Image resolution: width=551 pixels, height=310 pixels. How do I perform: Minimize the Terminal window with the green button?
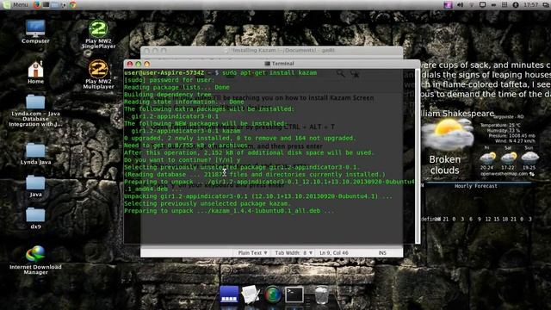tap(138, 64)
